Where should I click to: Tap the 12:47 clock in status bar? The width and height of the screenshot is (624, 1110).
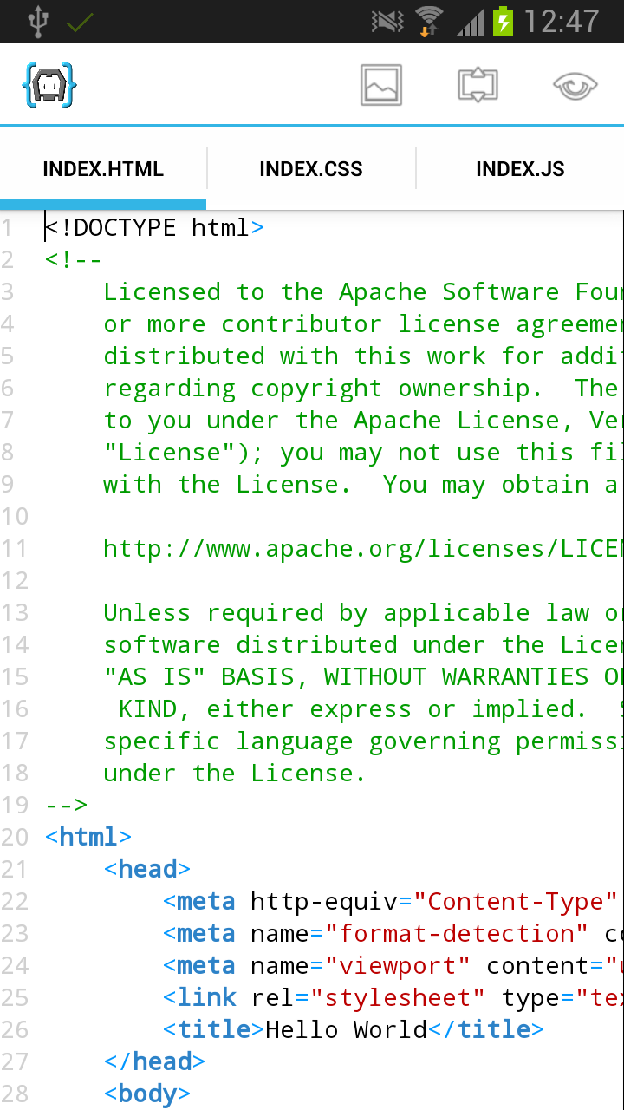(562, 22)
